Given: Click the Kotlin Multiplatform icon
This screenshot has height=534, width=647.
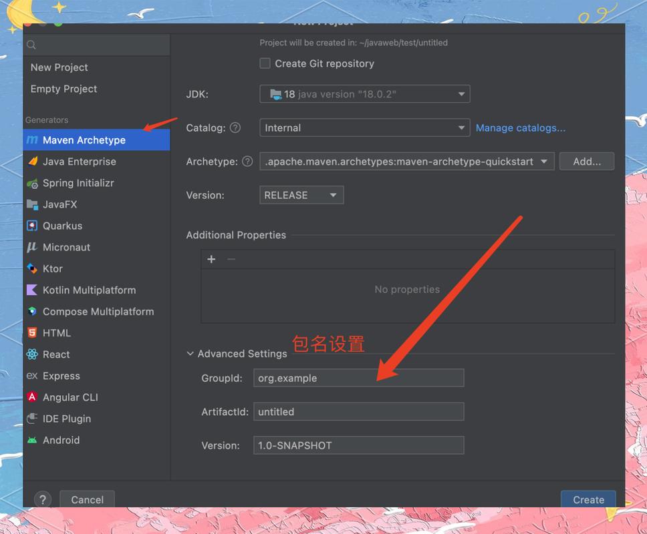Looking at the screenshot, I should [x=32, y=290].
